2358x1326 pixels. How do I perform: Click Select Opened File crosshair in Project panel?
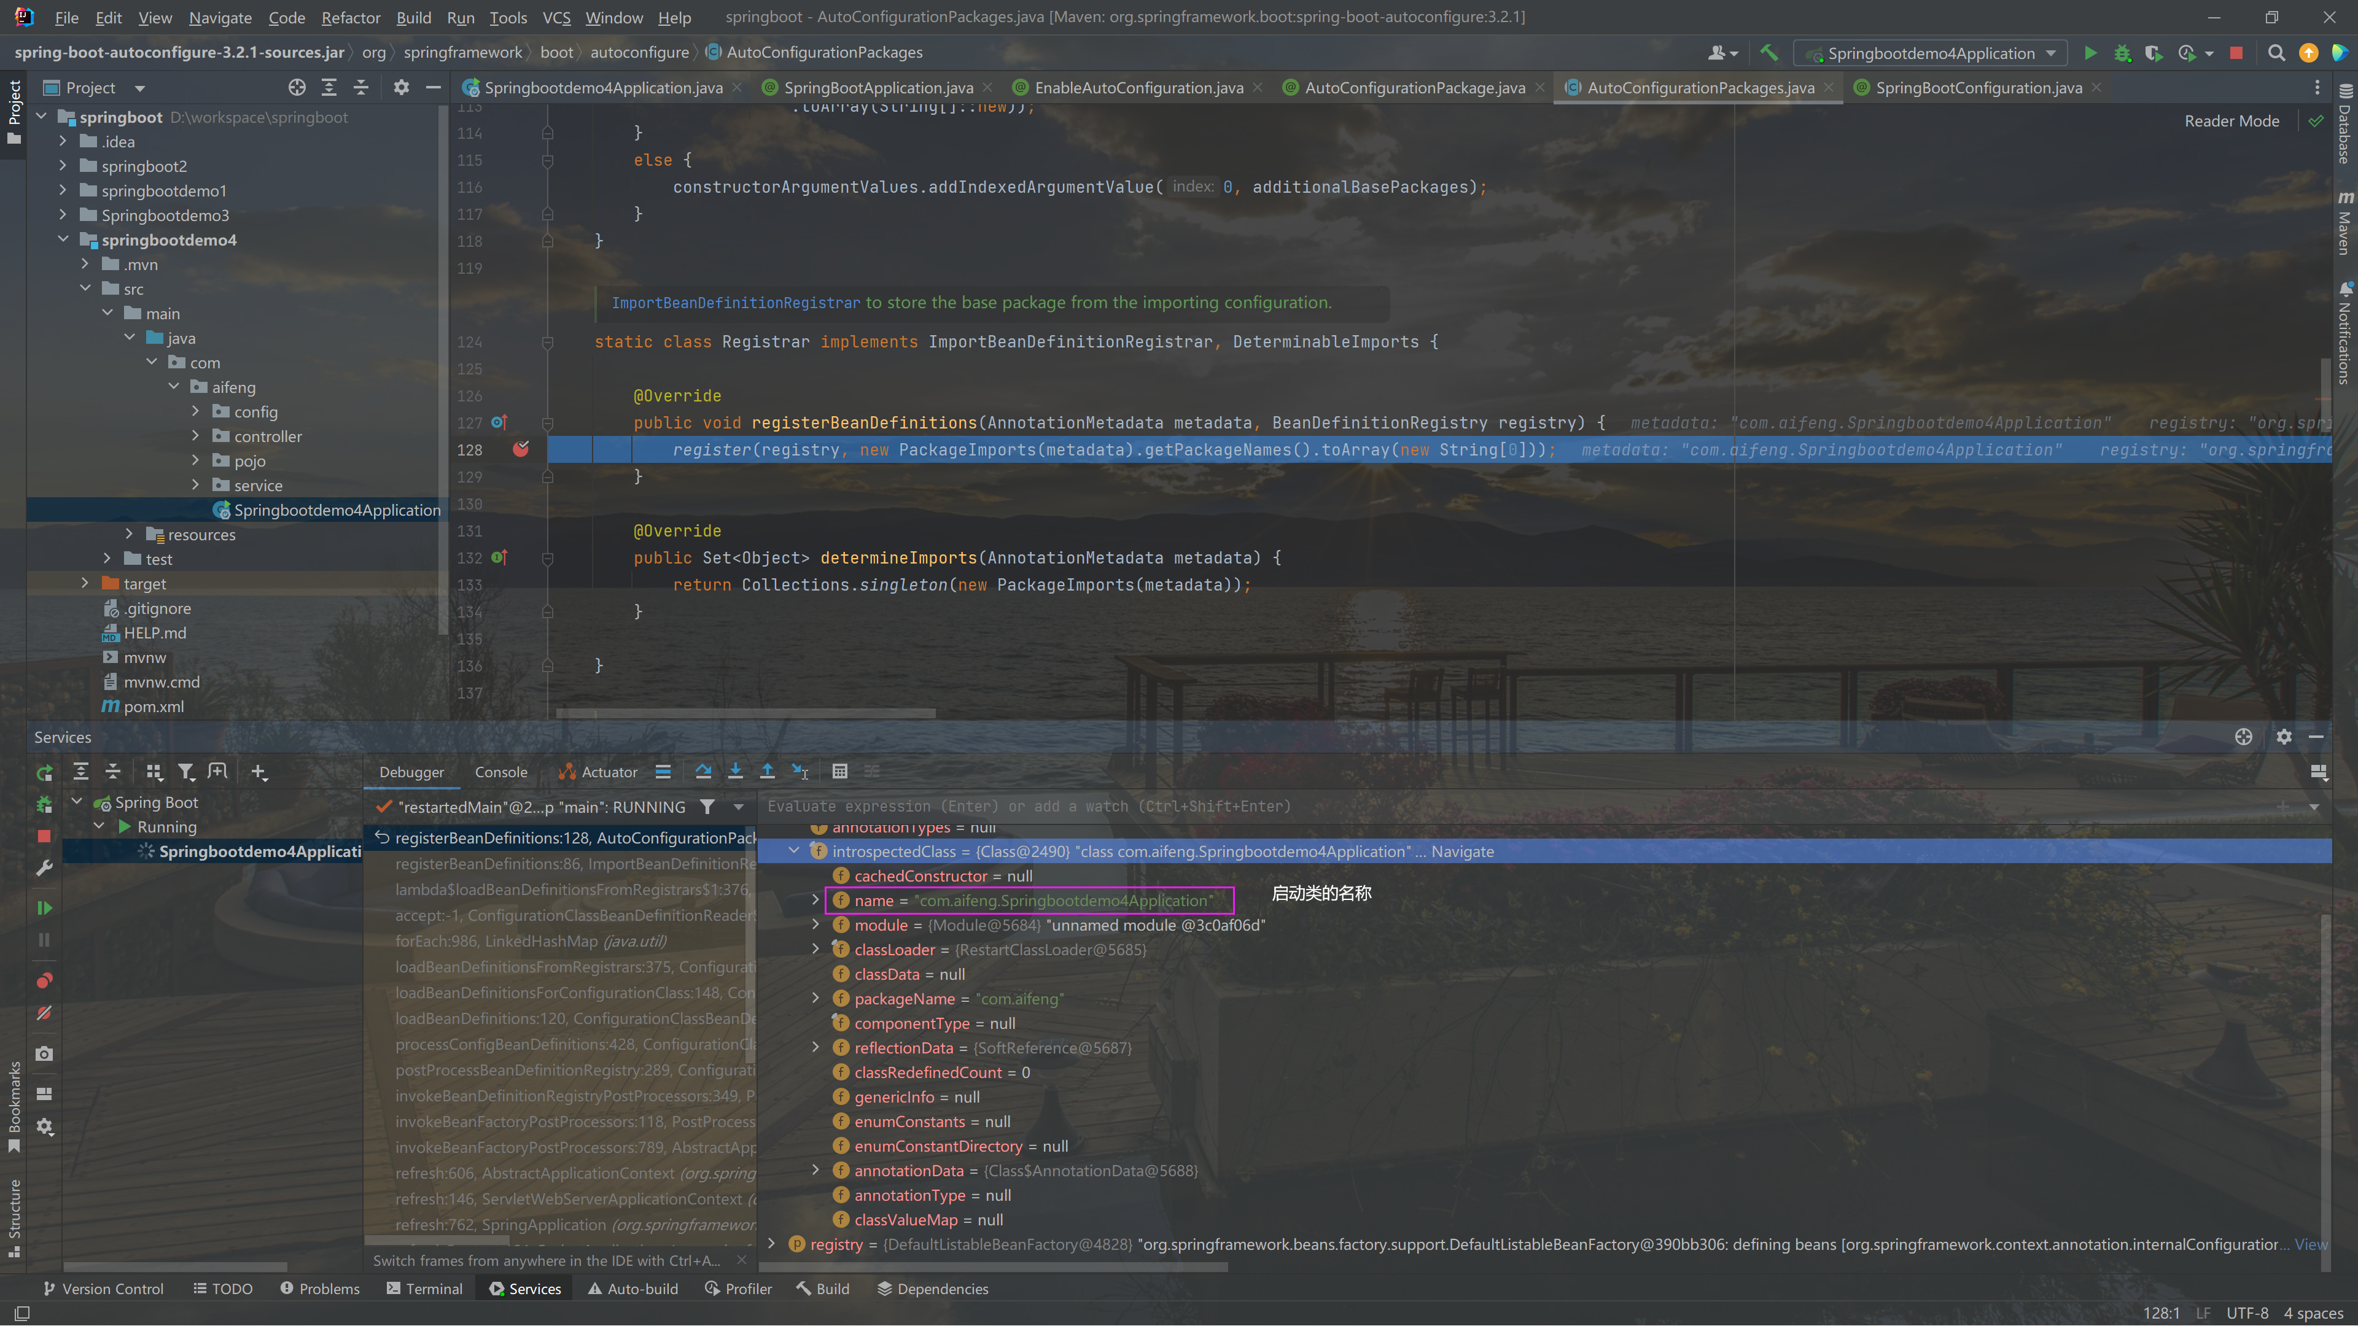coord(297,87)
